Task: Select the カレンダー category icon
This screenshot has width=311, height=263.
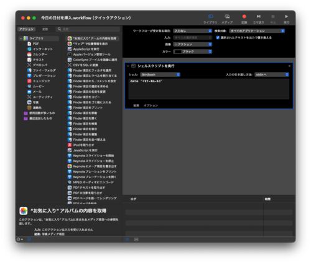Action: [x=29, y=54]
